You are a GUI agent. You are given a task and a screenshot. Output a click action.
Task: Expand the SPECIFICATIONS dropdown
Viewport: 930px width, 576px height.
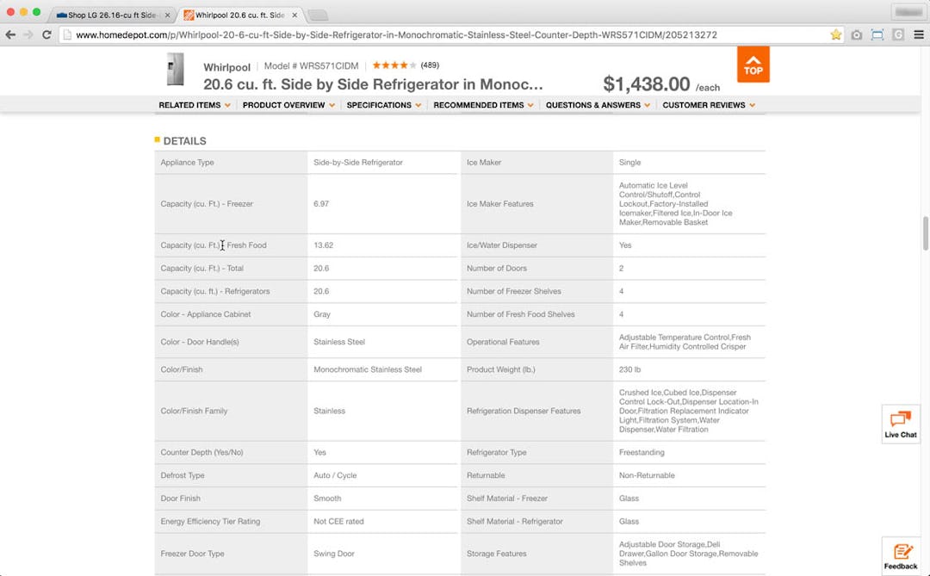pos(382,104)
